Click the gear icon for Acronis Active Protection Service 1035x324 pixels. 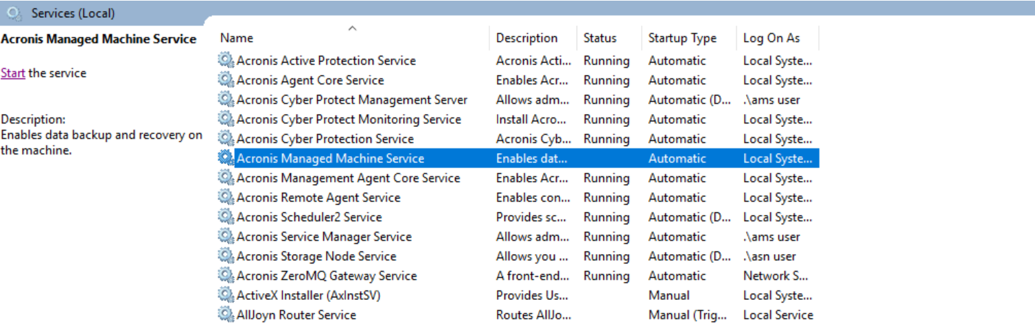coord(226,60)
